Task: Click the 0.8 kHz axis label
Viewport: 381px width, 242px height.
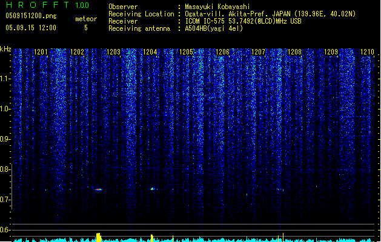Action: 5,169
